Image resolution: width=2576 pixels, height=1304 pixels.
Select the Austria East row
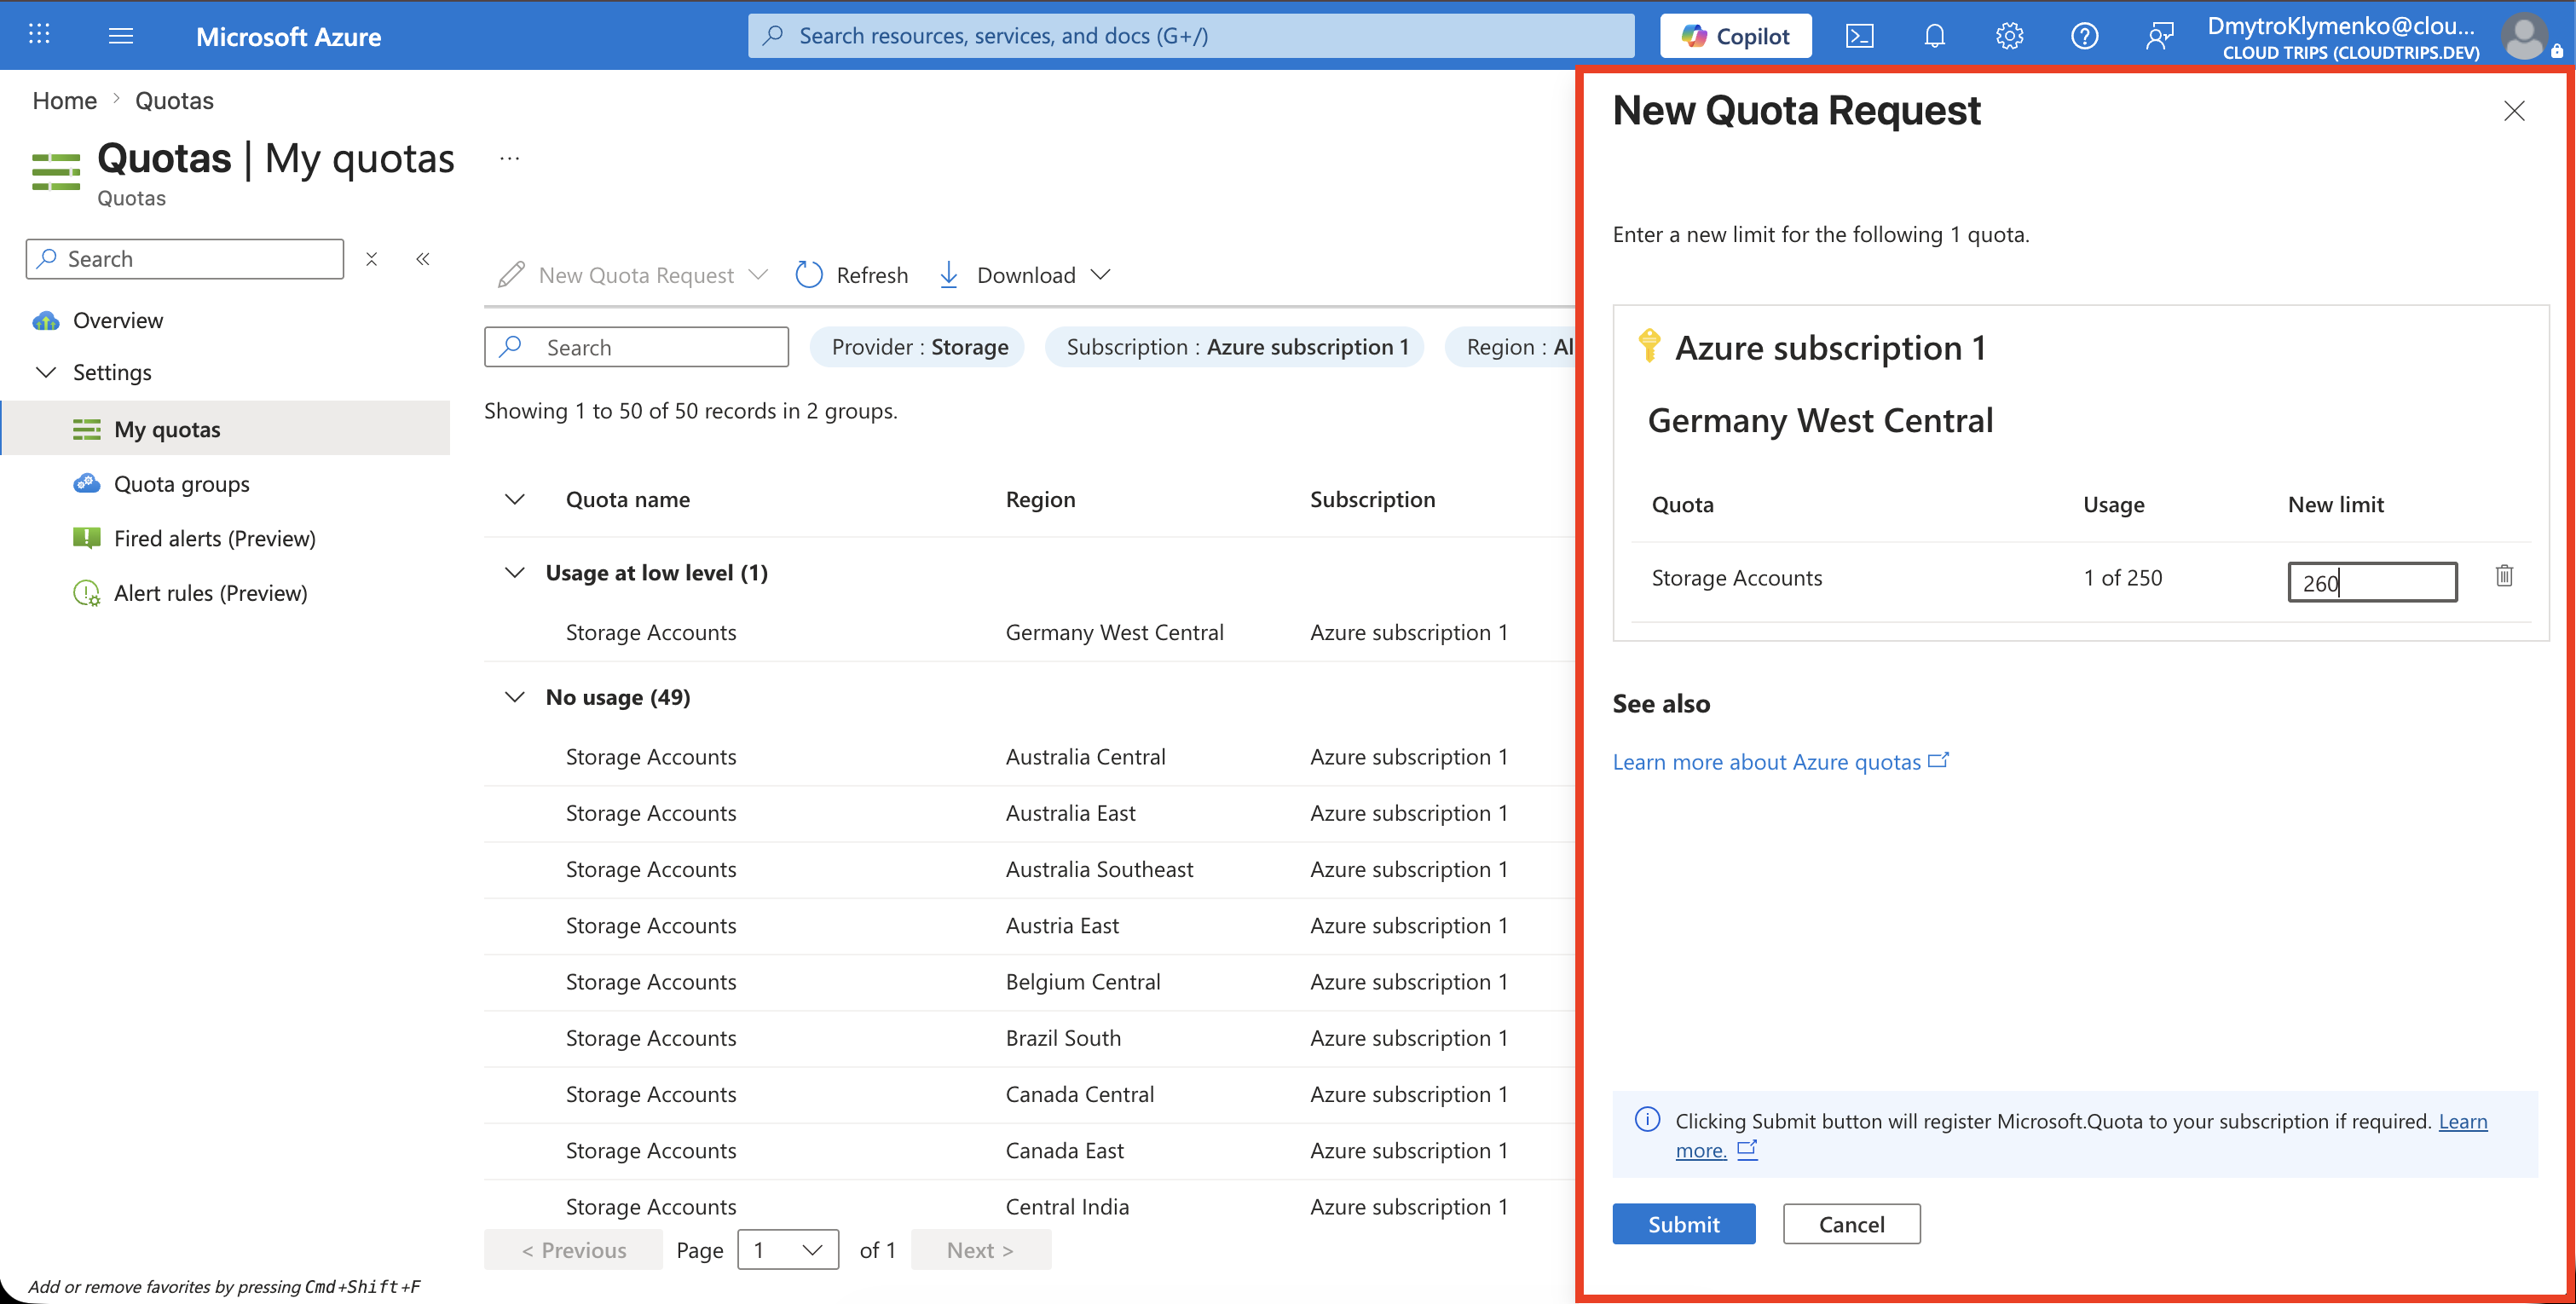pos(1030,926)
